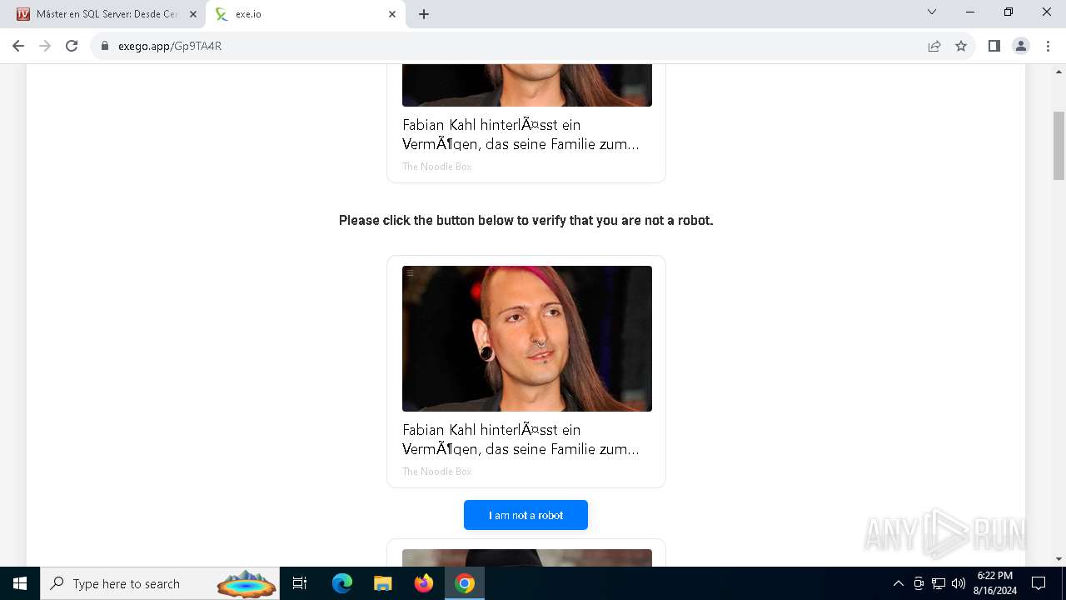
Task: Bookmark this page with the star icon
Action: point(961,46)
